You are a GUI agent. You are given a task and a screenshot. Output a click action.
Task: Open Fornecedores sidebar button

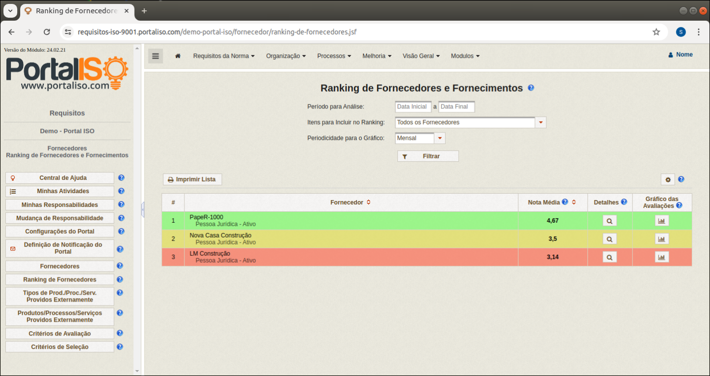pyautogui.click(x=60, y=266)
